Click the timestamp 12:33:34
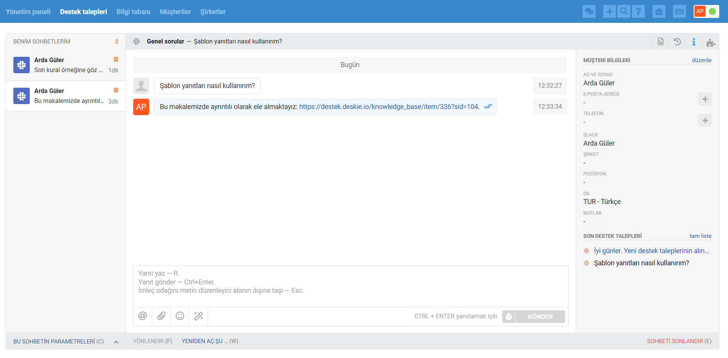728x358 pixels. 550,107
